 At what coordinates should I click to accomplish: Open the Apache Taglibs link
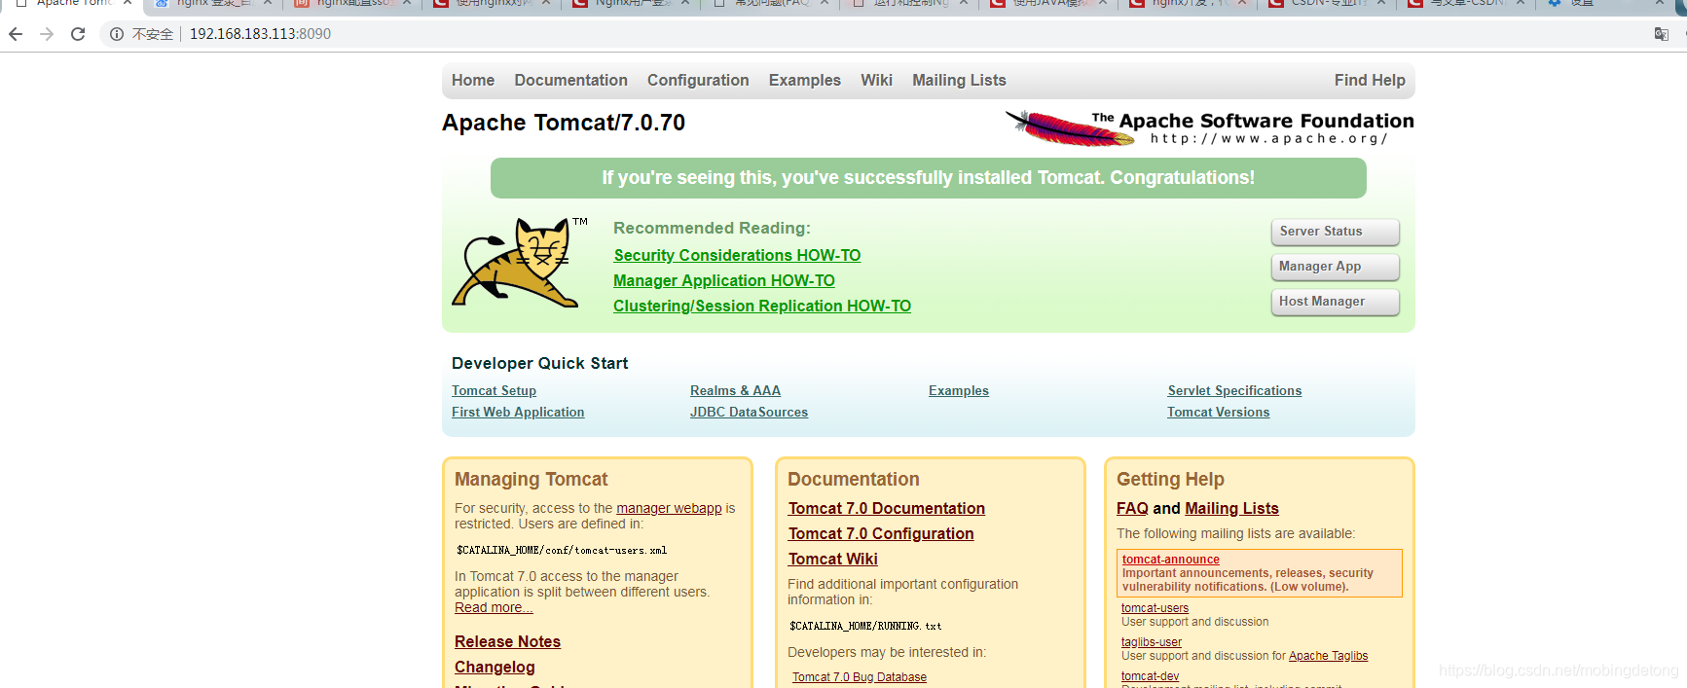pyautogui.click(x=1328, y=656)
